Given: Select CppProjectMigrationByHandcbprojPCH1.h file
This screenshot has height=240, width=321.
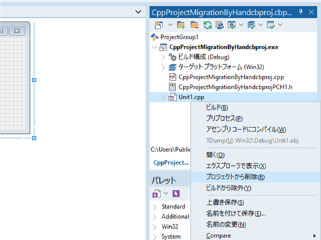Looking at the screenshot, I should [x=235, y=87].
